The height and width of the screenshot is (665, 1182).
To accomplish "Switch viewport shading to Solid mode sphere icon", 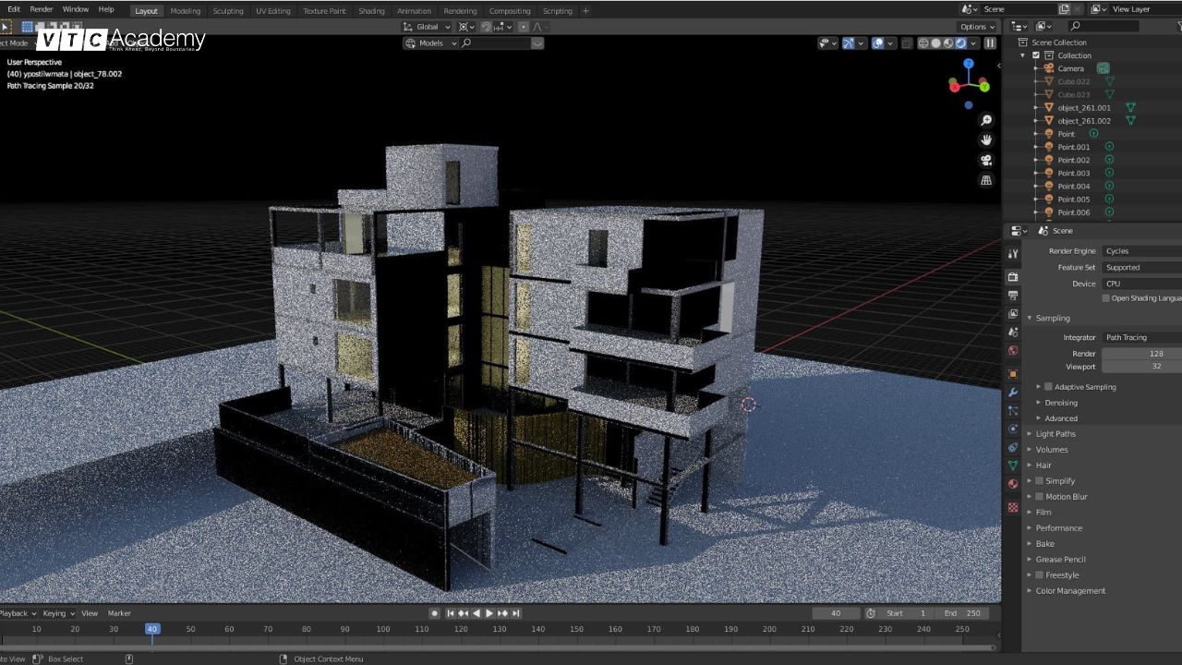I will coord(936,44).
